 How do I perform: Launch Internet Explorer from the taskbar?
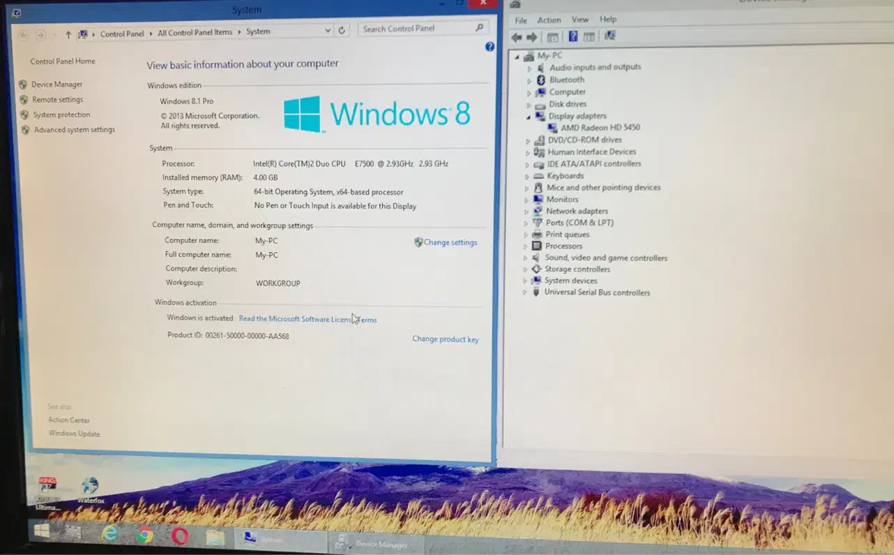(110, 533)
